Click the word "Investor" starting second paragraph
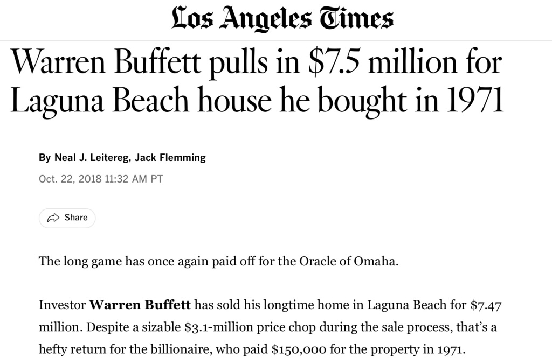 pos(62,305)
